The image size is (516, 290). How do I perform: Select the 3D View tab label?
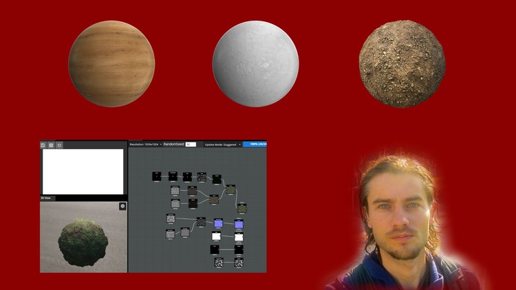click(x=45, y=199)
